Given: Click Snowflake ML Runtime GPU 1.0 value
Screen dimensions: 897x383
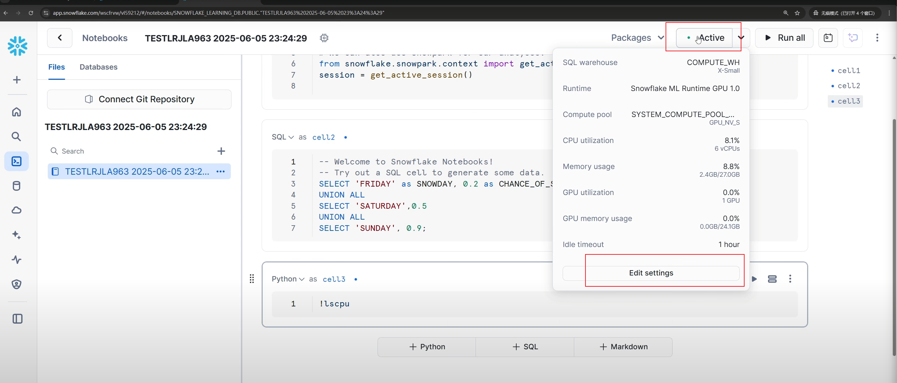Looking at the screenshot, I should (x=685, y=89).
